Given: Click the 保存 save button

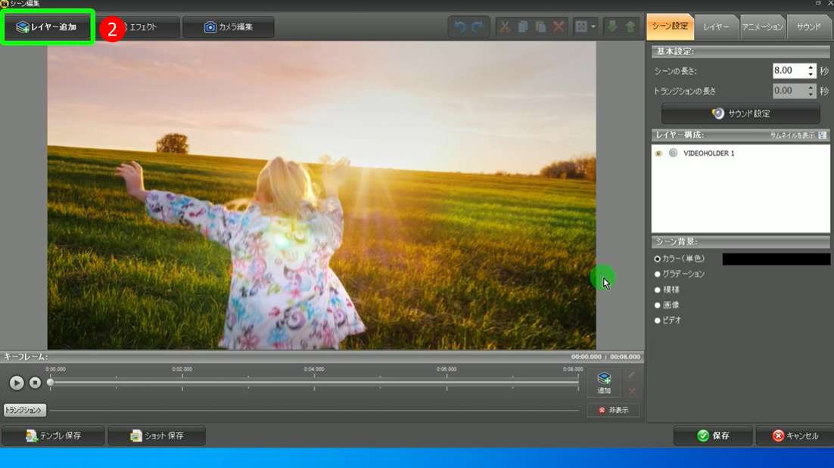Looking at the screenshot, I should click(x=712, y=435).
